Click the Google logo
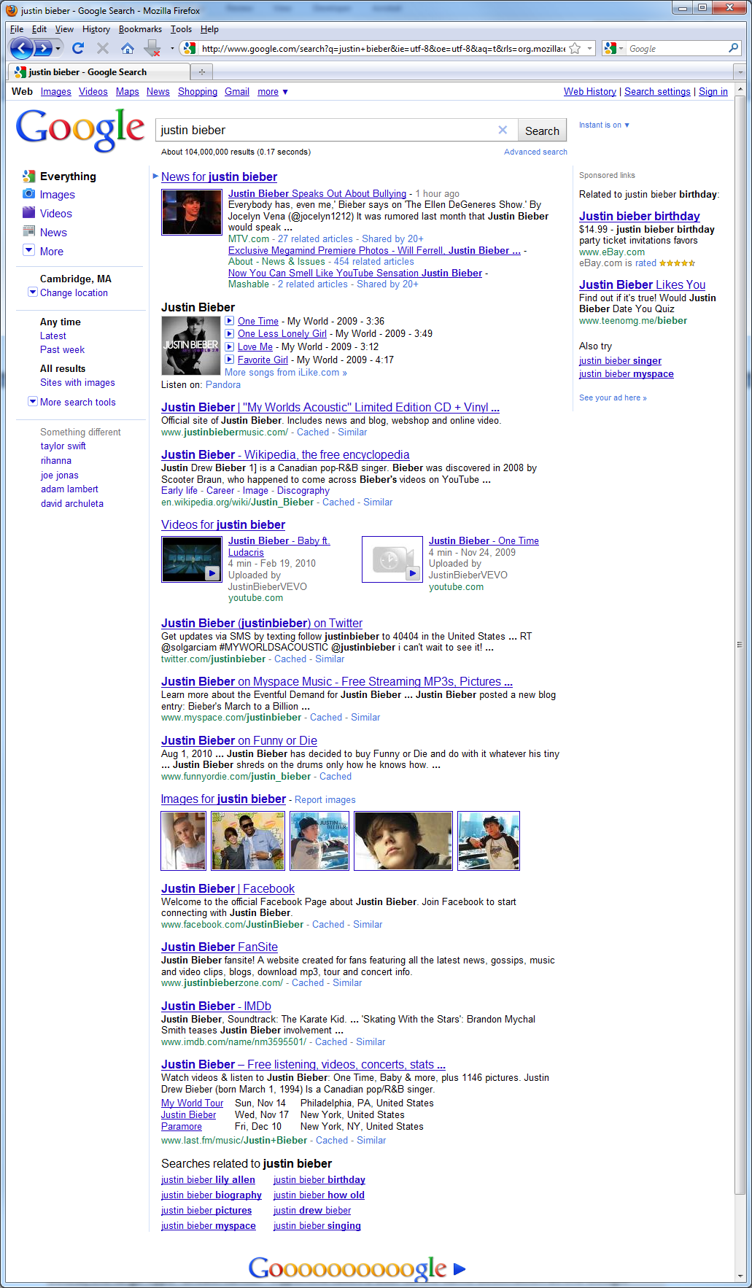This screenshot has width=752, height=1288. pos(80,131)
